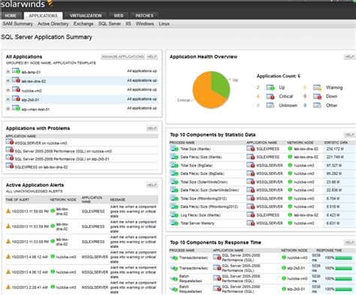
Task: Expand the ruzicka-vm3 node
Action: tap(8, 90)
